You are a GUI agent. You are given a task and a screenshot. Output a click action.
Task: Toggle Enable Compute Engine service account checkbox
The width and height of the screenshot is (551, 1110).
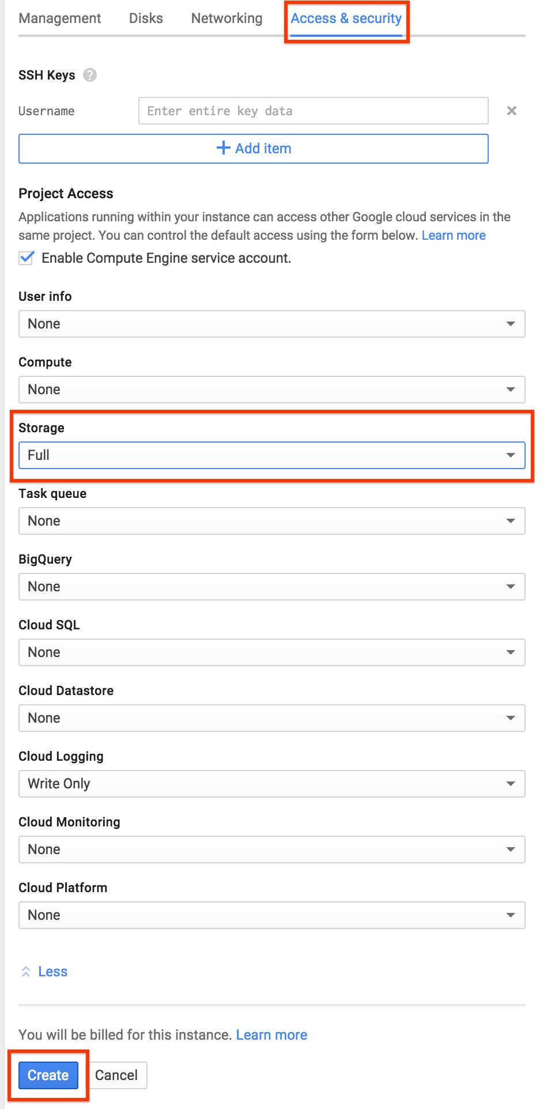(x=27, y=258)
